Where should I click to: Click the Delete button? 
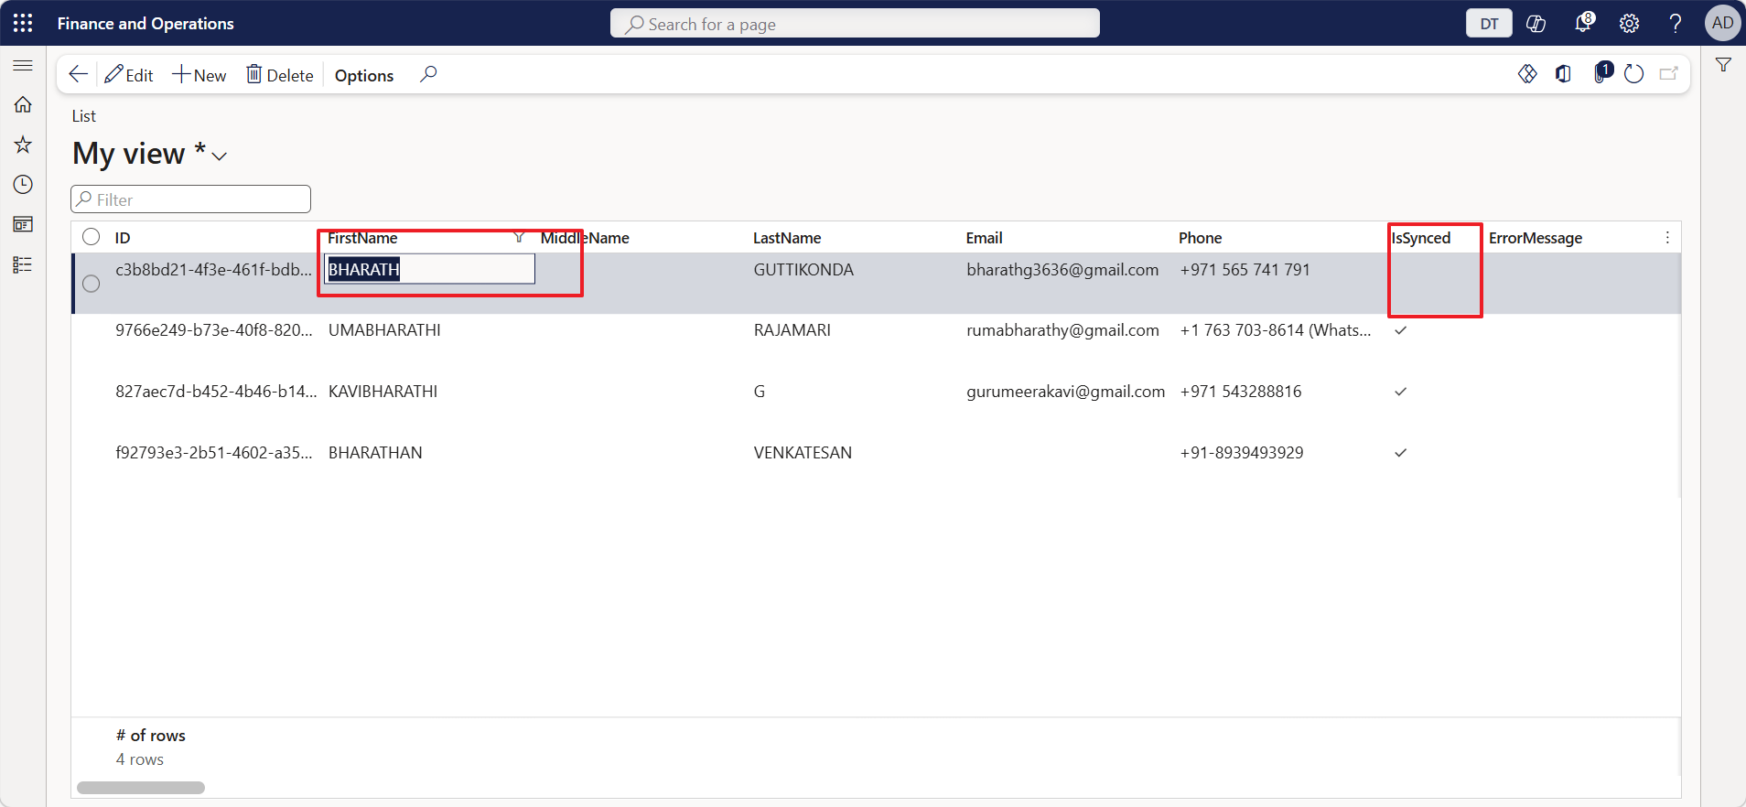pyautogui.click(x=280, y=75)
